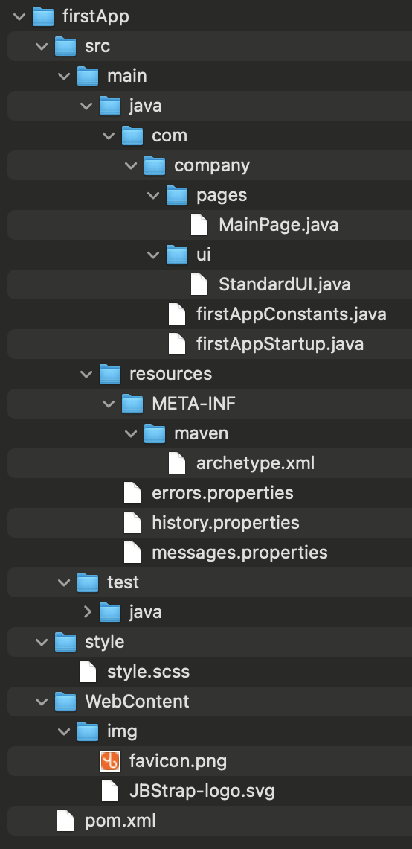Viewport: 412px width, 849px height.
Task: Click the pom.xml file icon
Action: click(x=65, y=821)
